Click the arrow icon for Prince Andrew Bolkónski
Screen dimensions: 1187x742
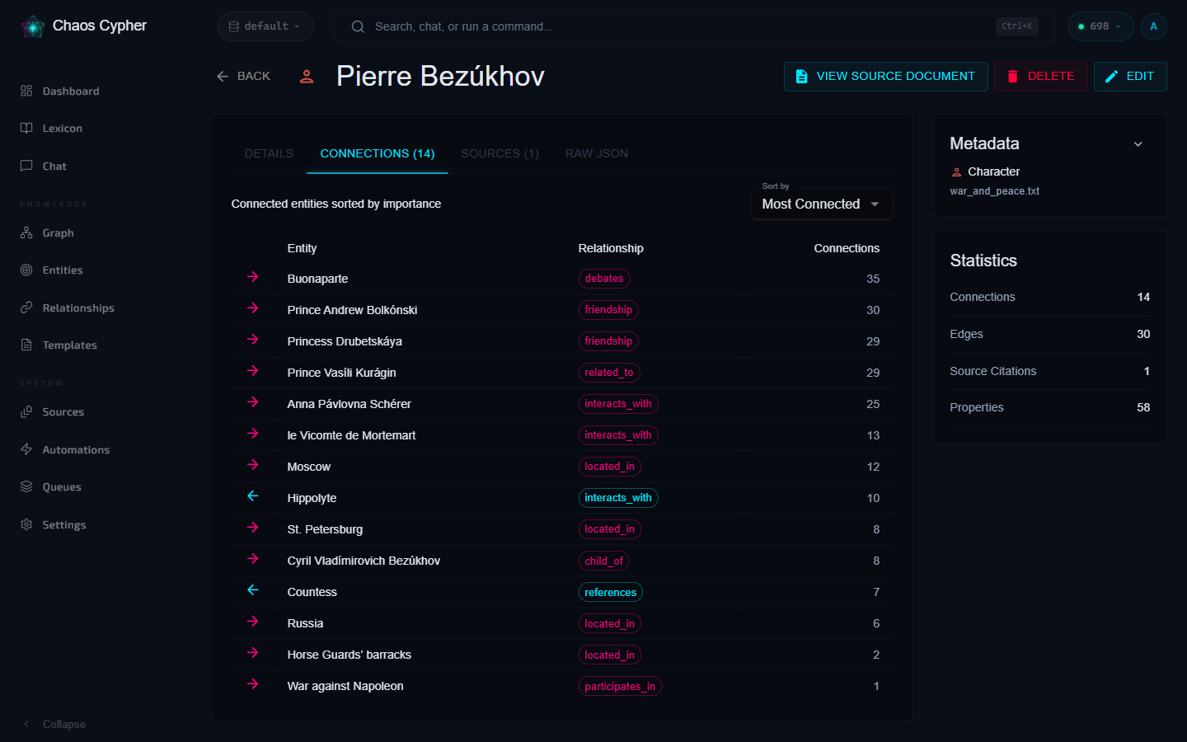(x=253, y=308)
